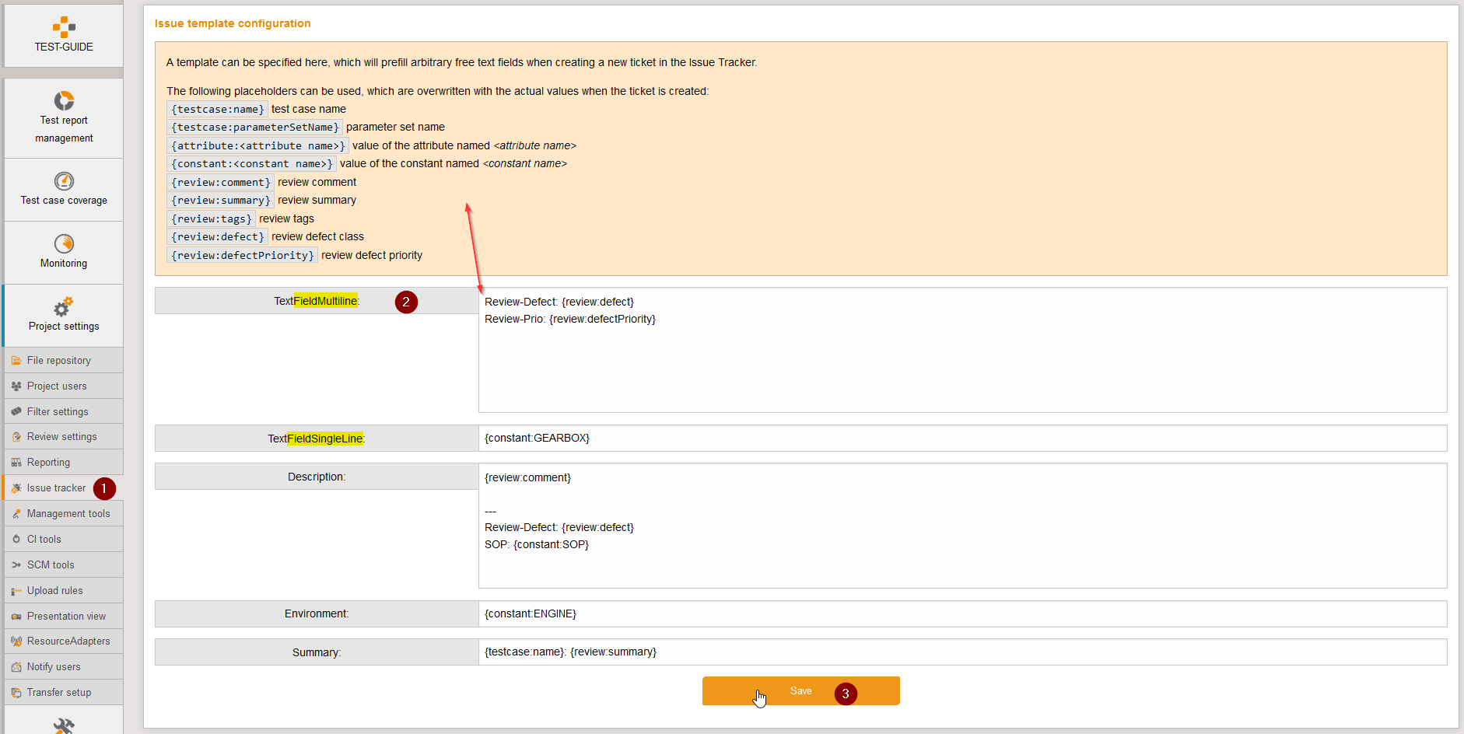Open Test case coverage gauge icon

click(x=64, y=181)
